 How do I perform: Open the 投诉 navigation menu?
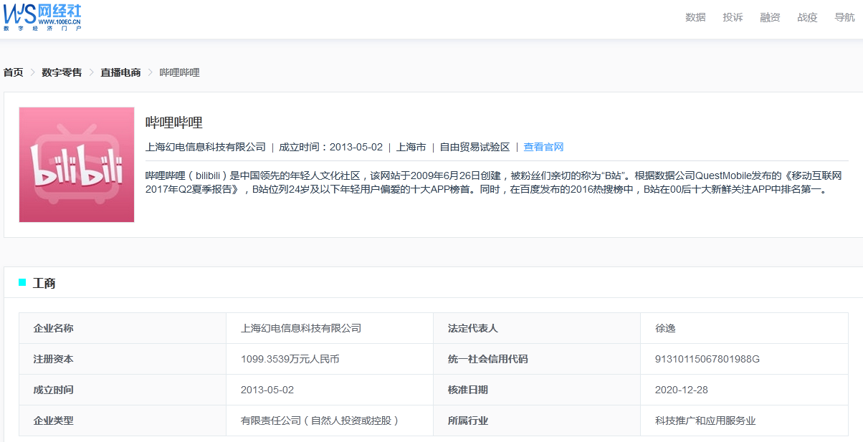[x=733, y=18]
